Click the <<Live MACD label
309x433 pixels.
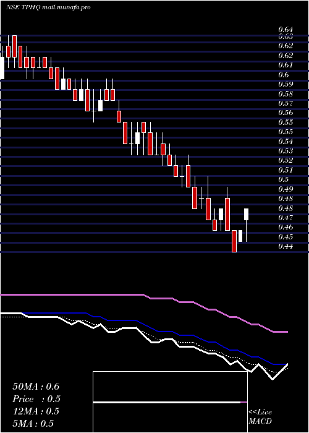click(260, 417)
